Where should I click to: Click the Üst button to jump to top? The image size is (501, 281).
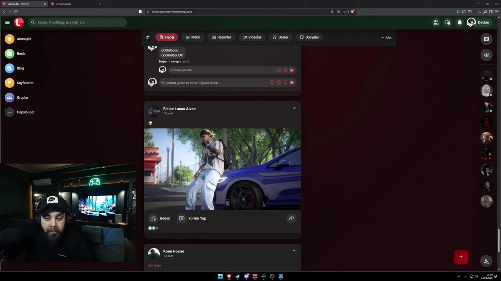point(386,37)
